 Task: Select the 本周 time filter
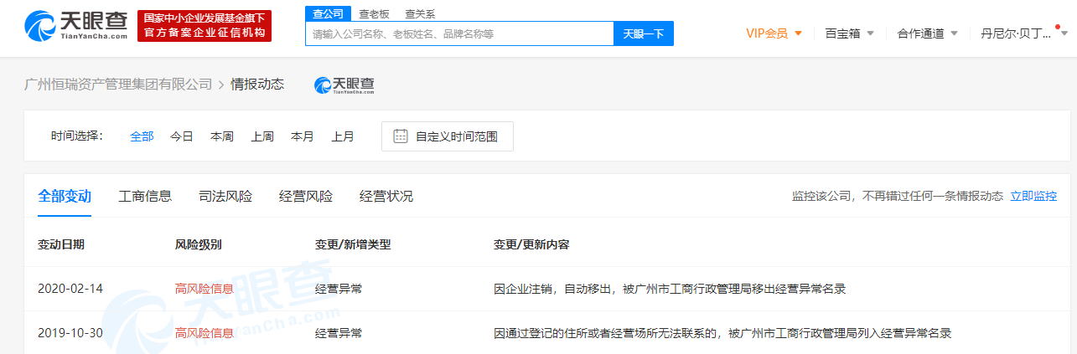click(222, 136)
